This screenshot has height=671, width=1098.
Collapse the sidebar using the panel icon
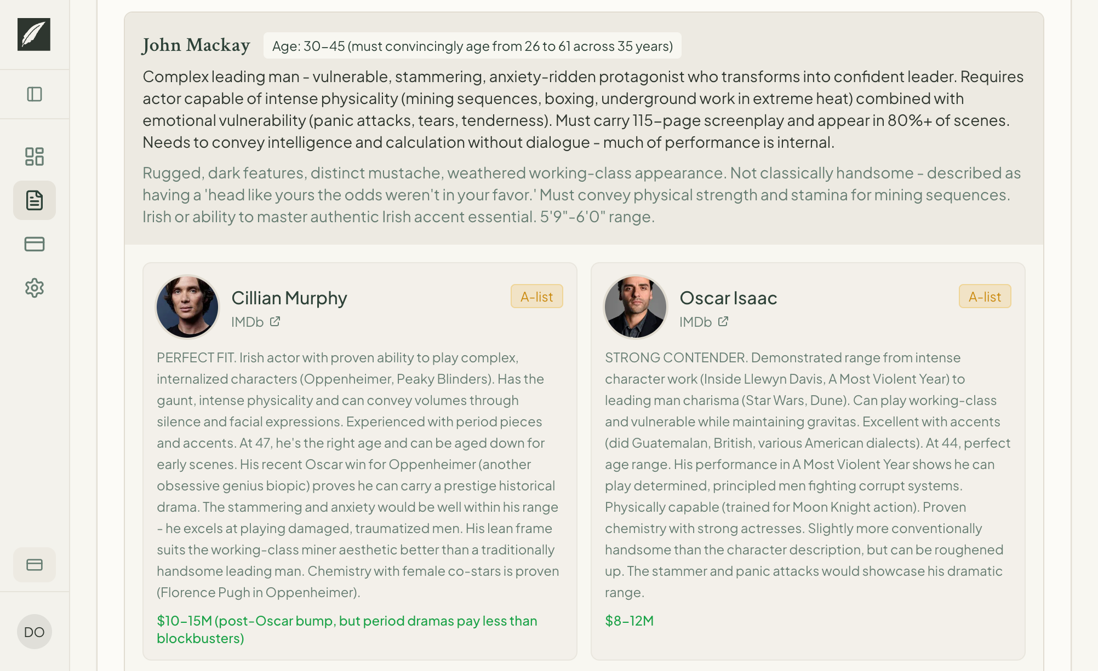tap(35, 94)
